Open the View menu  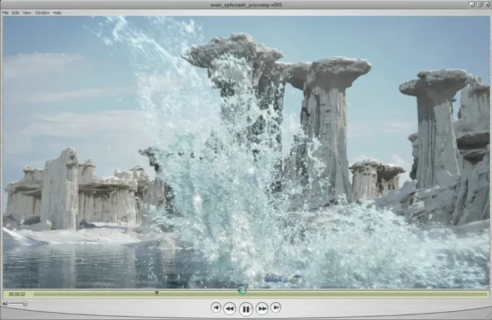(x=27, y=13)
